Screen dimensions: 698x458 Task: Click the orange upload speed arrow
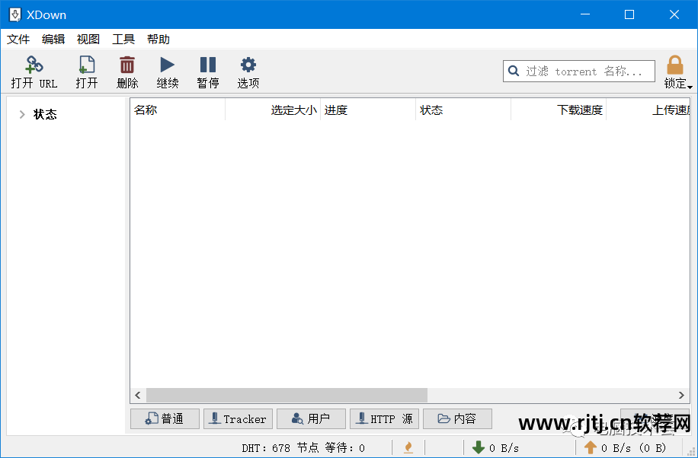tap(591, 447)
